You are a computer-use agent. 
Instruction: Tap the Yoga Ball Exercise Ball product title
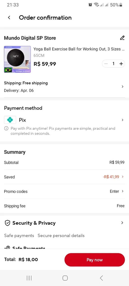pos(79,49)
